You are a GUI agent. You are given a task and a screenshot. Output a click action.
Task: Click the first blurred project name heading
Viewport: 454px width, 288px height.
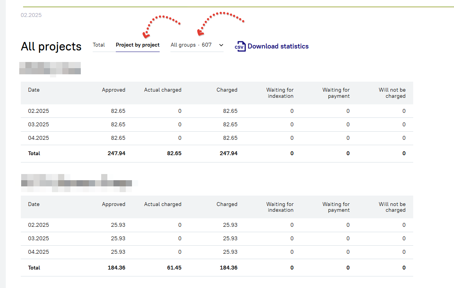tap(50, 68)
